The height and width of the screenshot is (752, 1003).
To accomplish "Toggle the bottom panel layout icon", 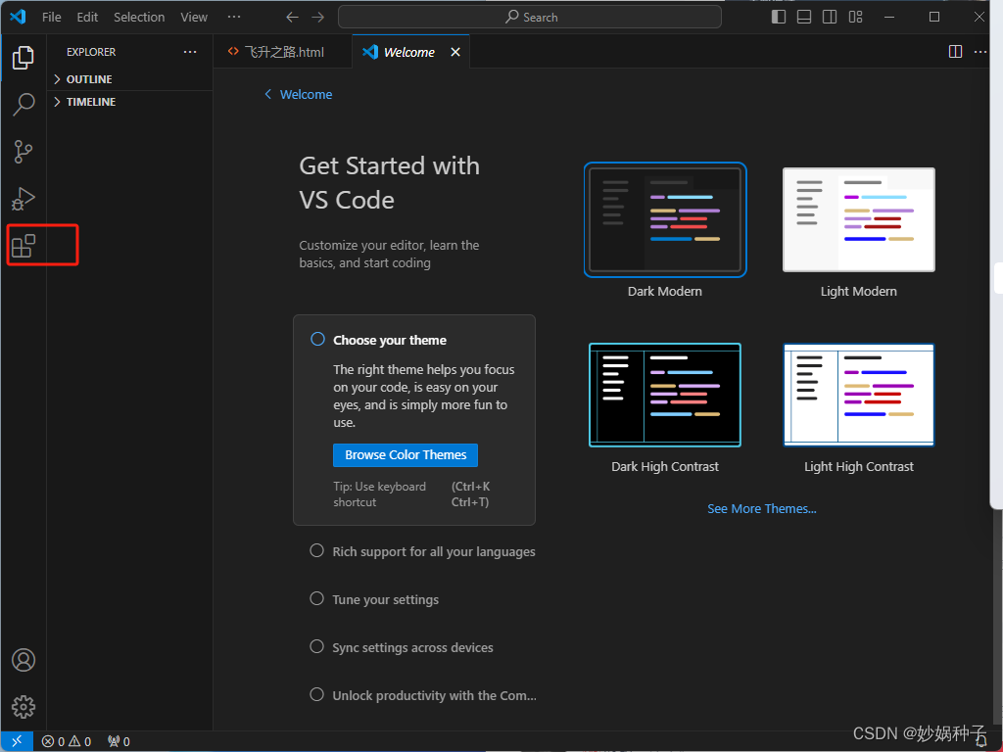I will point(804,18).
